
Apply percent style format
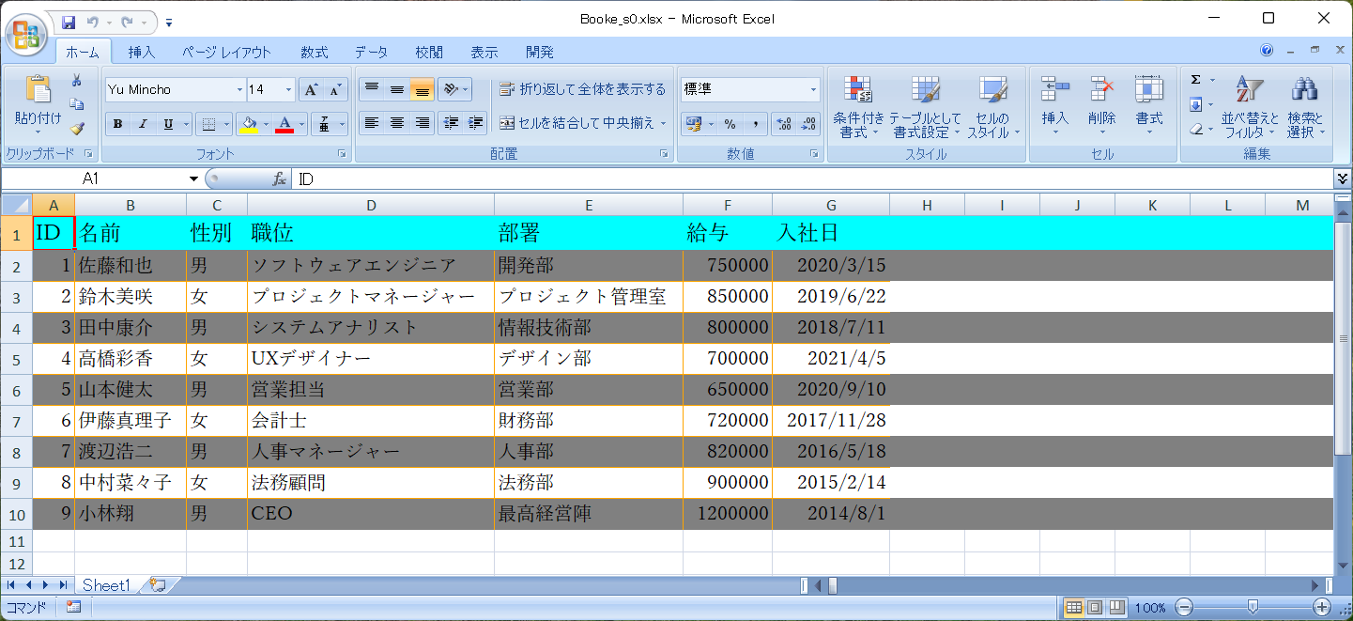(730, 124)
